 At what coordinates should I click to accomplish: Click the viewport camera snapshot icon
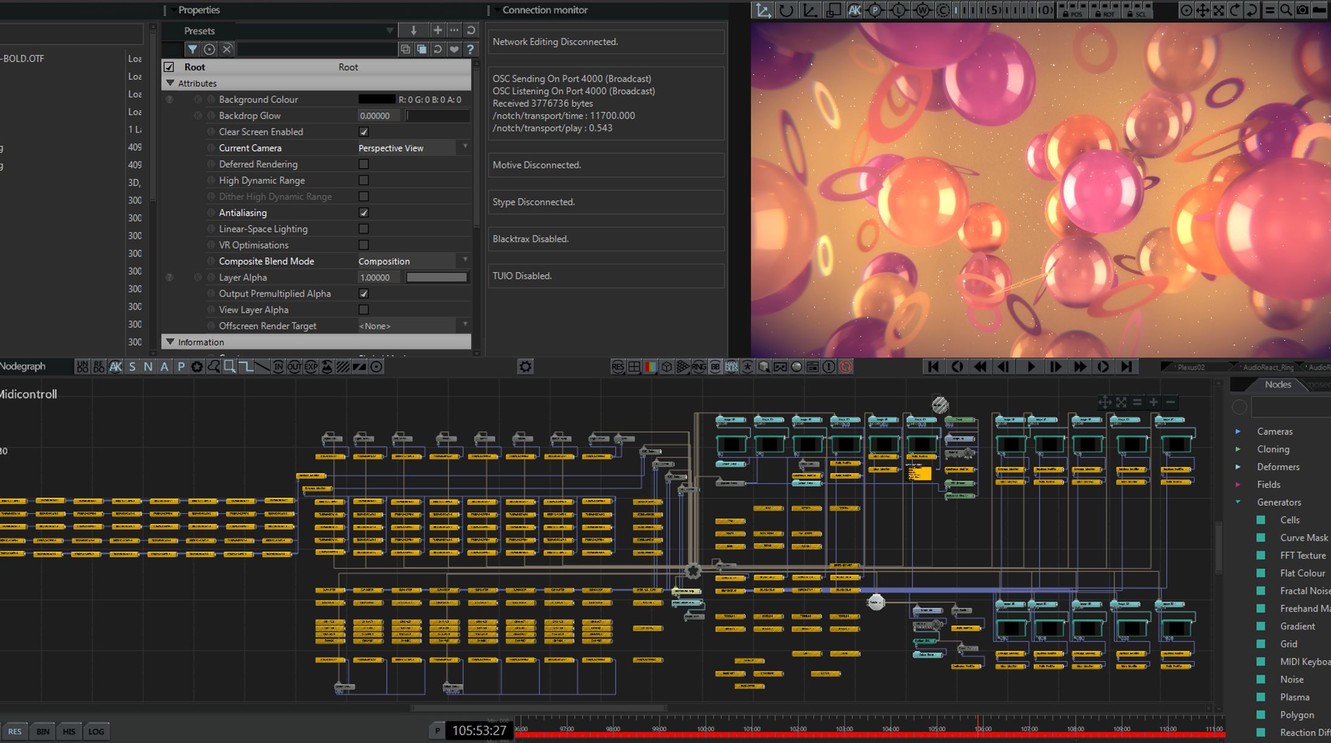pos(1302,10)
